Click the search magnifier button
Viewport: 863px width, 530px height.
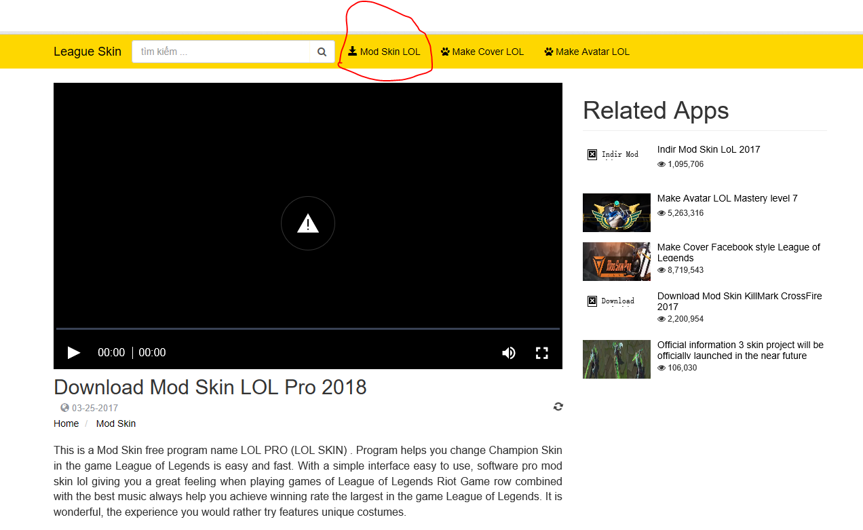tap(322, 52)
